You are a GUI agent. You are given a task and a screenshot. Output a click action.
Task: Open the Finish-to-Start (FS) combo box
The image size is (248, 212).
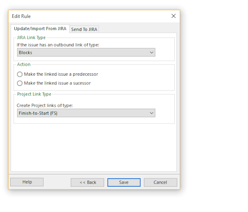tap(86, 113)
